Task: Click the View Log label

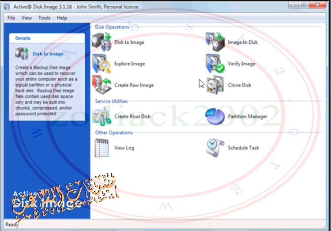Action: click(x=124, y=148)
